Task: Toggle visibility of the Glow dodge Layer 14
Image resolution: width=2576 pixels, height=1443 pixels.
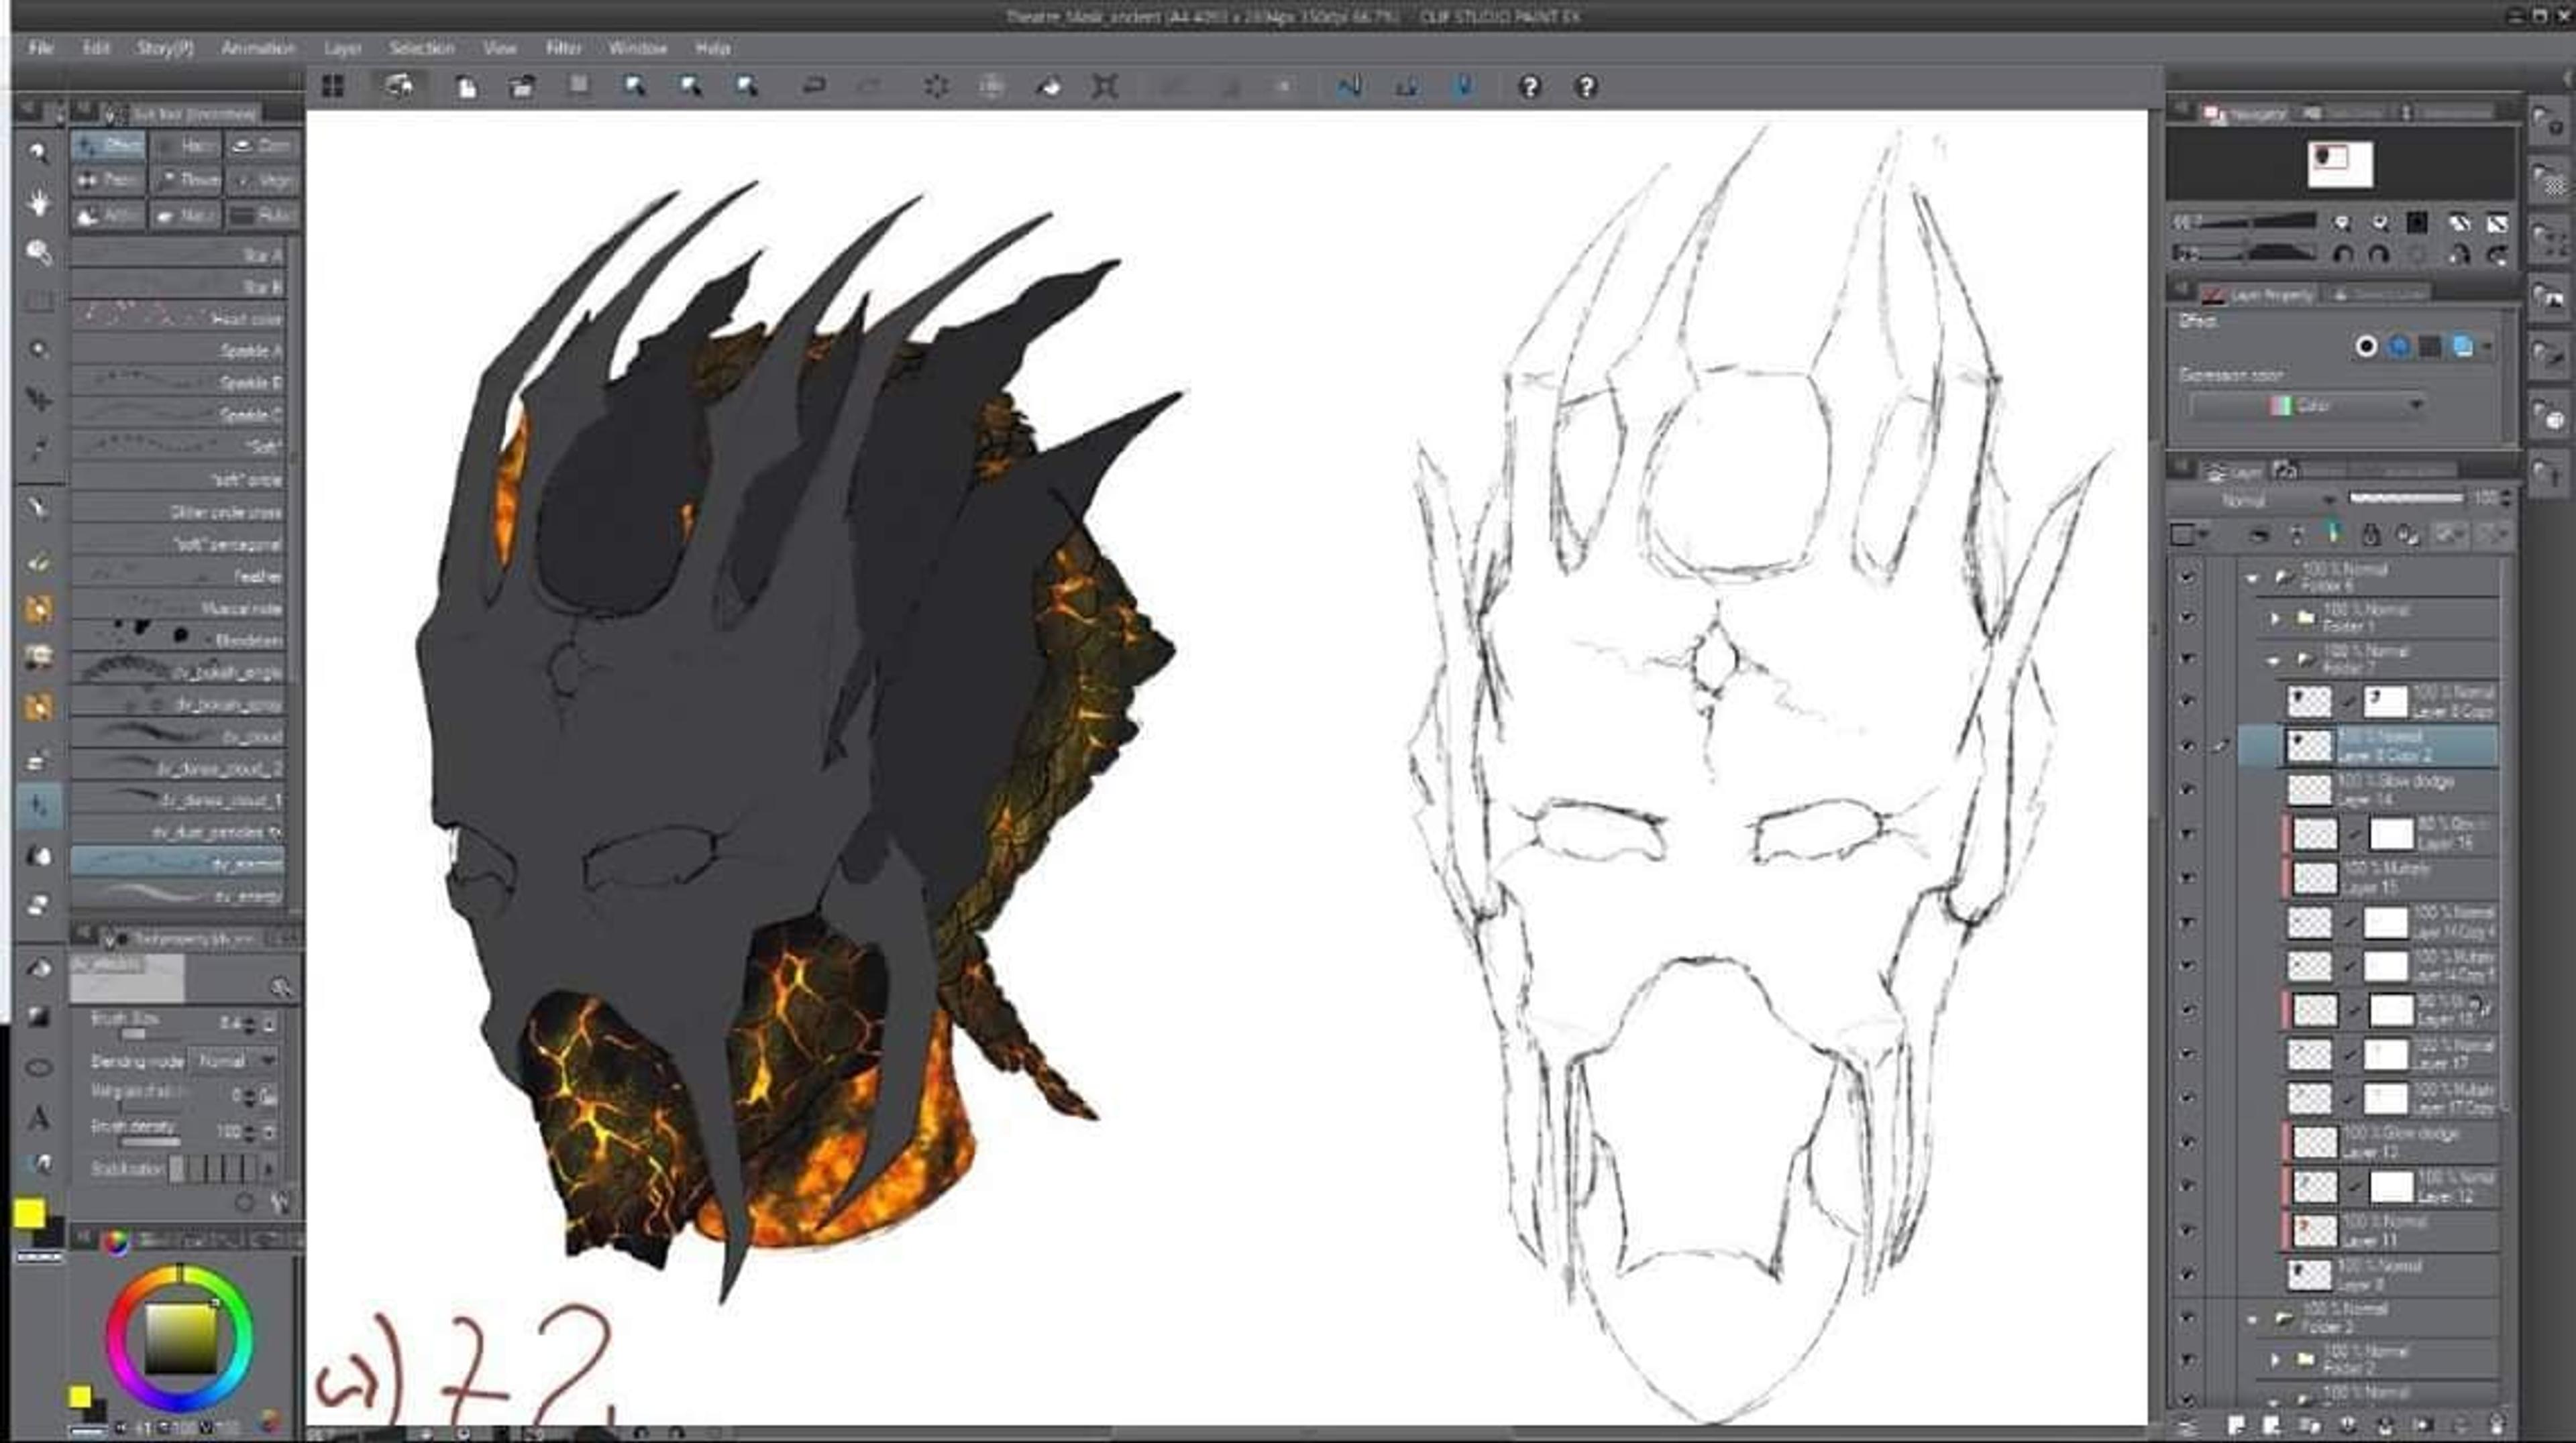Action: [2186, 789]
